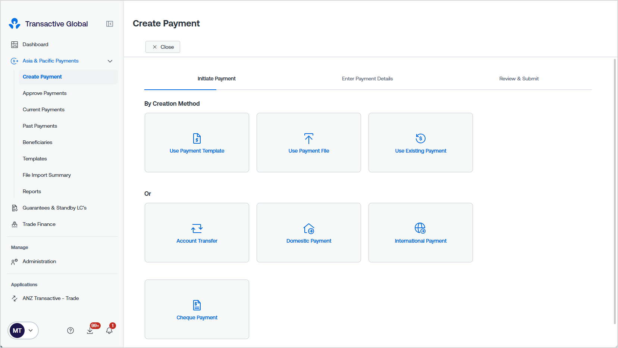Switch to Enter Payment Details step tab
This screenshot has width=618, height=348.
367,79
